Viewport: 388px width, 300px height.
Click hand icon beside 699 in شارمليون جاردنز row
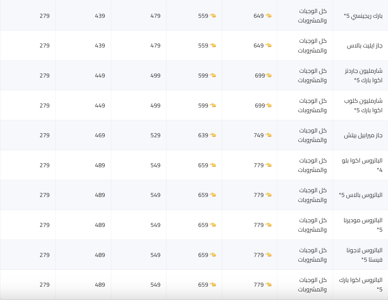pyautogui.click(x=268, y=76)
